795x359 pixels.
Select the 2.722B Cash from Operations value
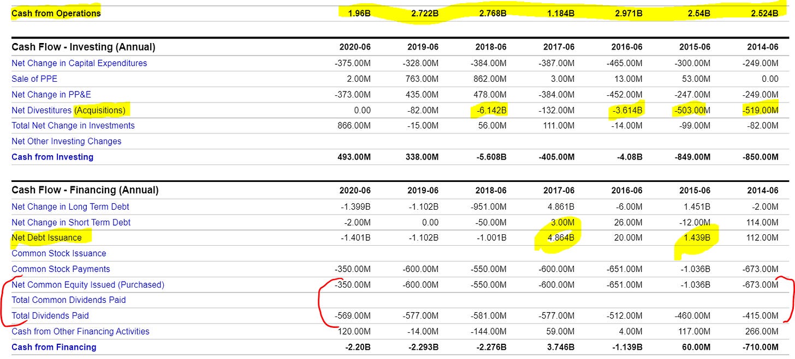pos(425,13)
